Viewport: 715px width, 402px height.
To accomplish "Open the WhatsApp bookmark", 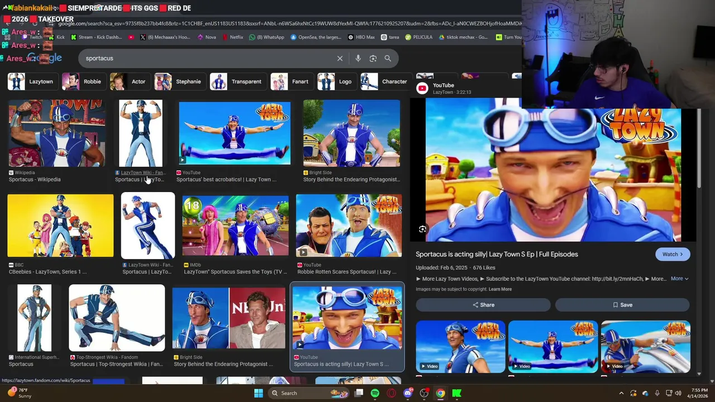I will coord(267,37).
